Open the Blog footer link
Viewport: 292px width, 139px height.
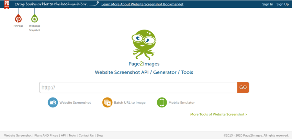99,136
